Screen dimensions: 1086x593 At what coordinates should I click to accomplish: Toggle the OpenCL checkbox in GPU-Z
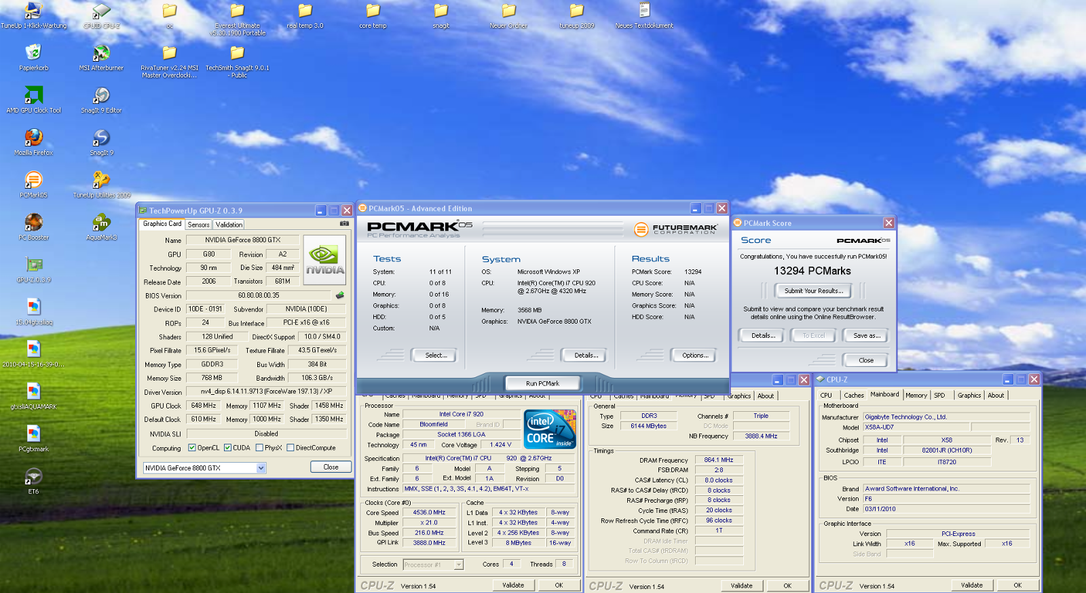pyautogui.click(x=192, y=448)
